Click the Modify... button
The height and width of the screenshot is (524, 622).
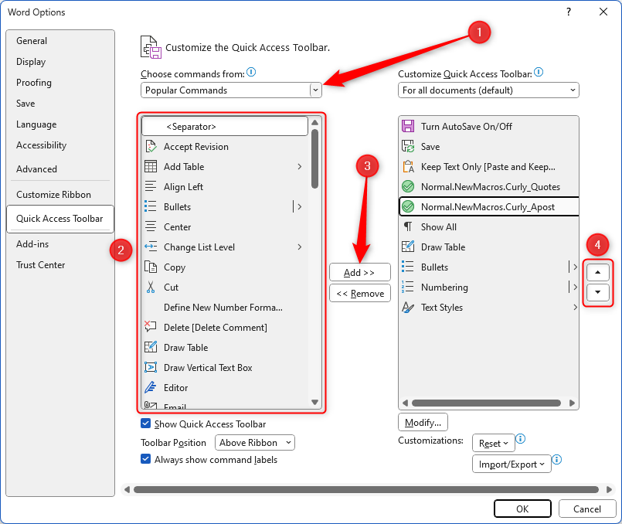coord(423,423)
